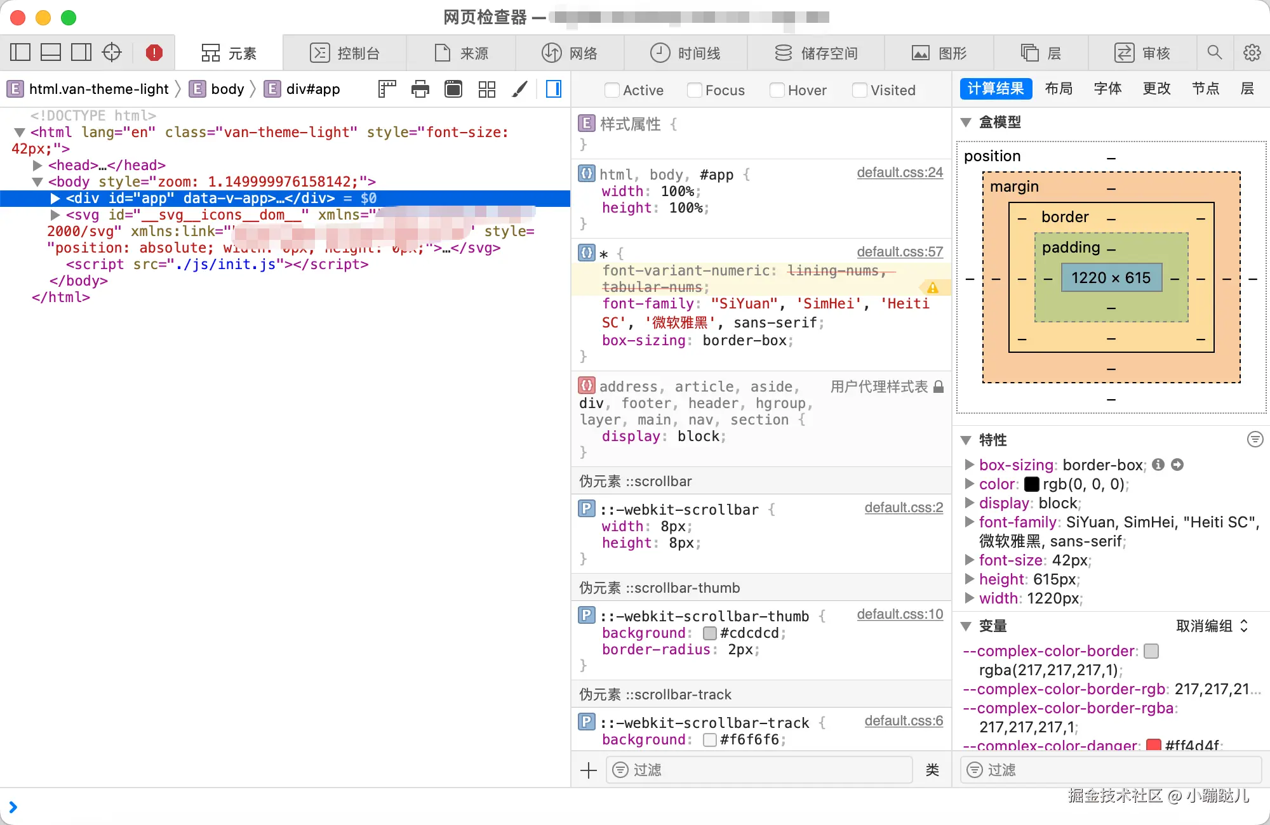Tick the Visited pseudo-class checkbox
The height and width of the screenshot is (825, 1270).
[x=859, y=90]
